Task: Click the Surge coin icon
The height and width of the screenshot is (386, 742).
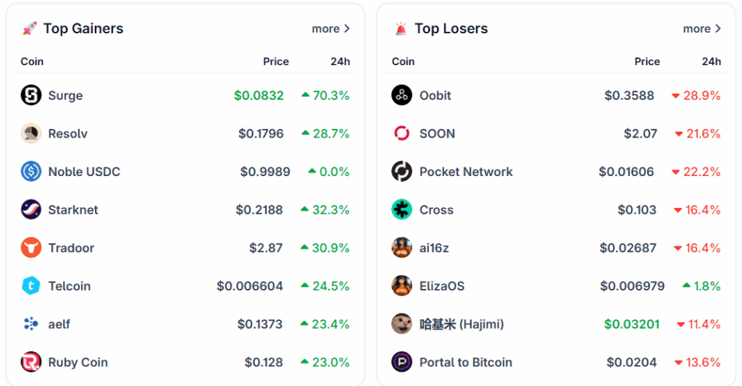Action: [x=31, y=96]
